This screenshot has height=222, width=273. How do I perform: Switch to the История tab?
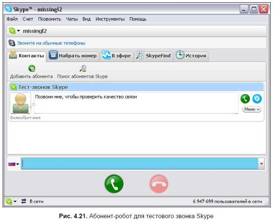(x=191, y=56)
